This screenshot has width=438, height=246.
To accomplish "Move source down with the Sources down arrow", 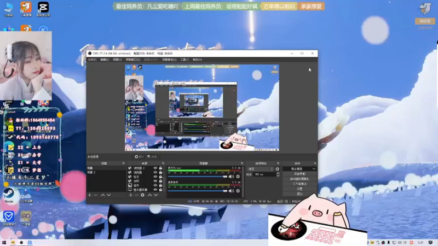I will (x=156, y=195).
